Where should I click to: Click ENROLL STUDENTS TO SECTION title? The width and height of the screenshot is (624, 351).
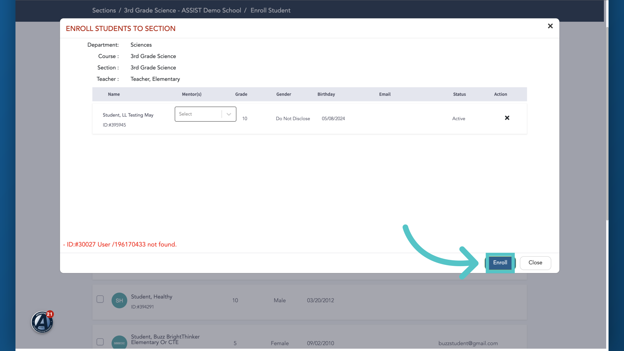click(x=121, y=29)
